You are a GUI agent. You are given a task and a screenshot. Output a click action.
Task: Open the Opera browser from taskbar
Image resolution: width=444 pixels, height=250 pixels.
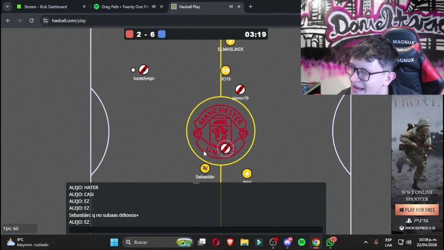coord(216,242)
